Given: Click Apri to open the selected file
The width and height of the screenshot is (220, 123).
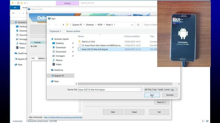Looking at the screenshot, I should point(152,95).
